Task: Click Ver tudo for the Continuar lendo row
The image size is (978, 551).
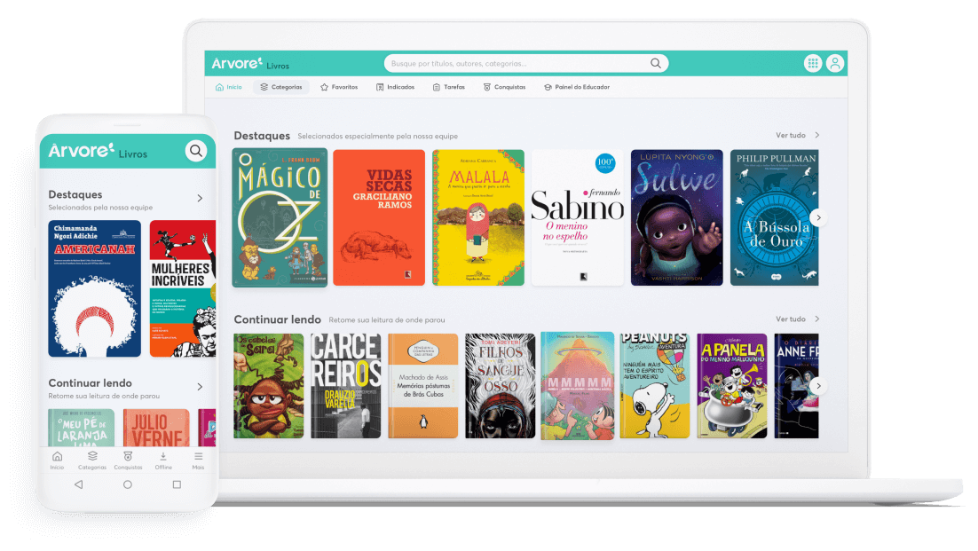Action: (x=798, y=319)
